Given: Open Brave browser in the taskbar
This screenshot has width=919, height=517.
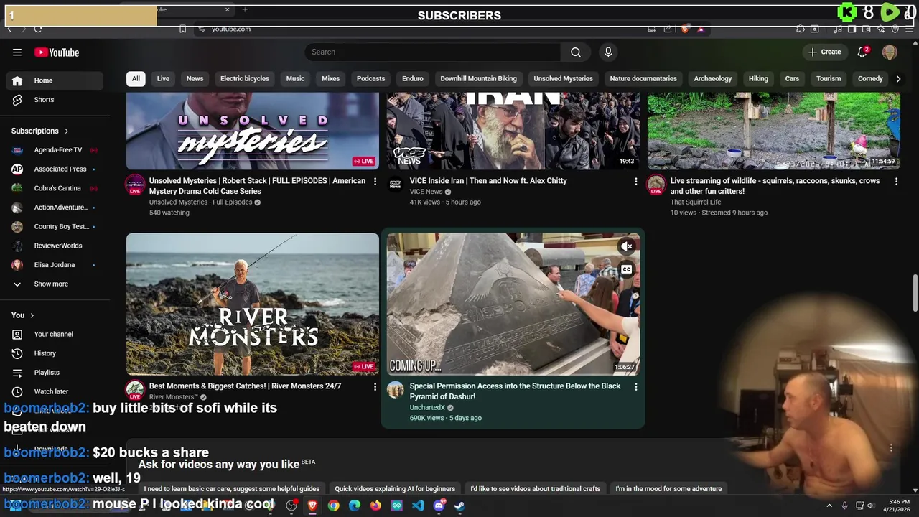Looking at the screenshot, I should tap(312, 506).
